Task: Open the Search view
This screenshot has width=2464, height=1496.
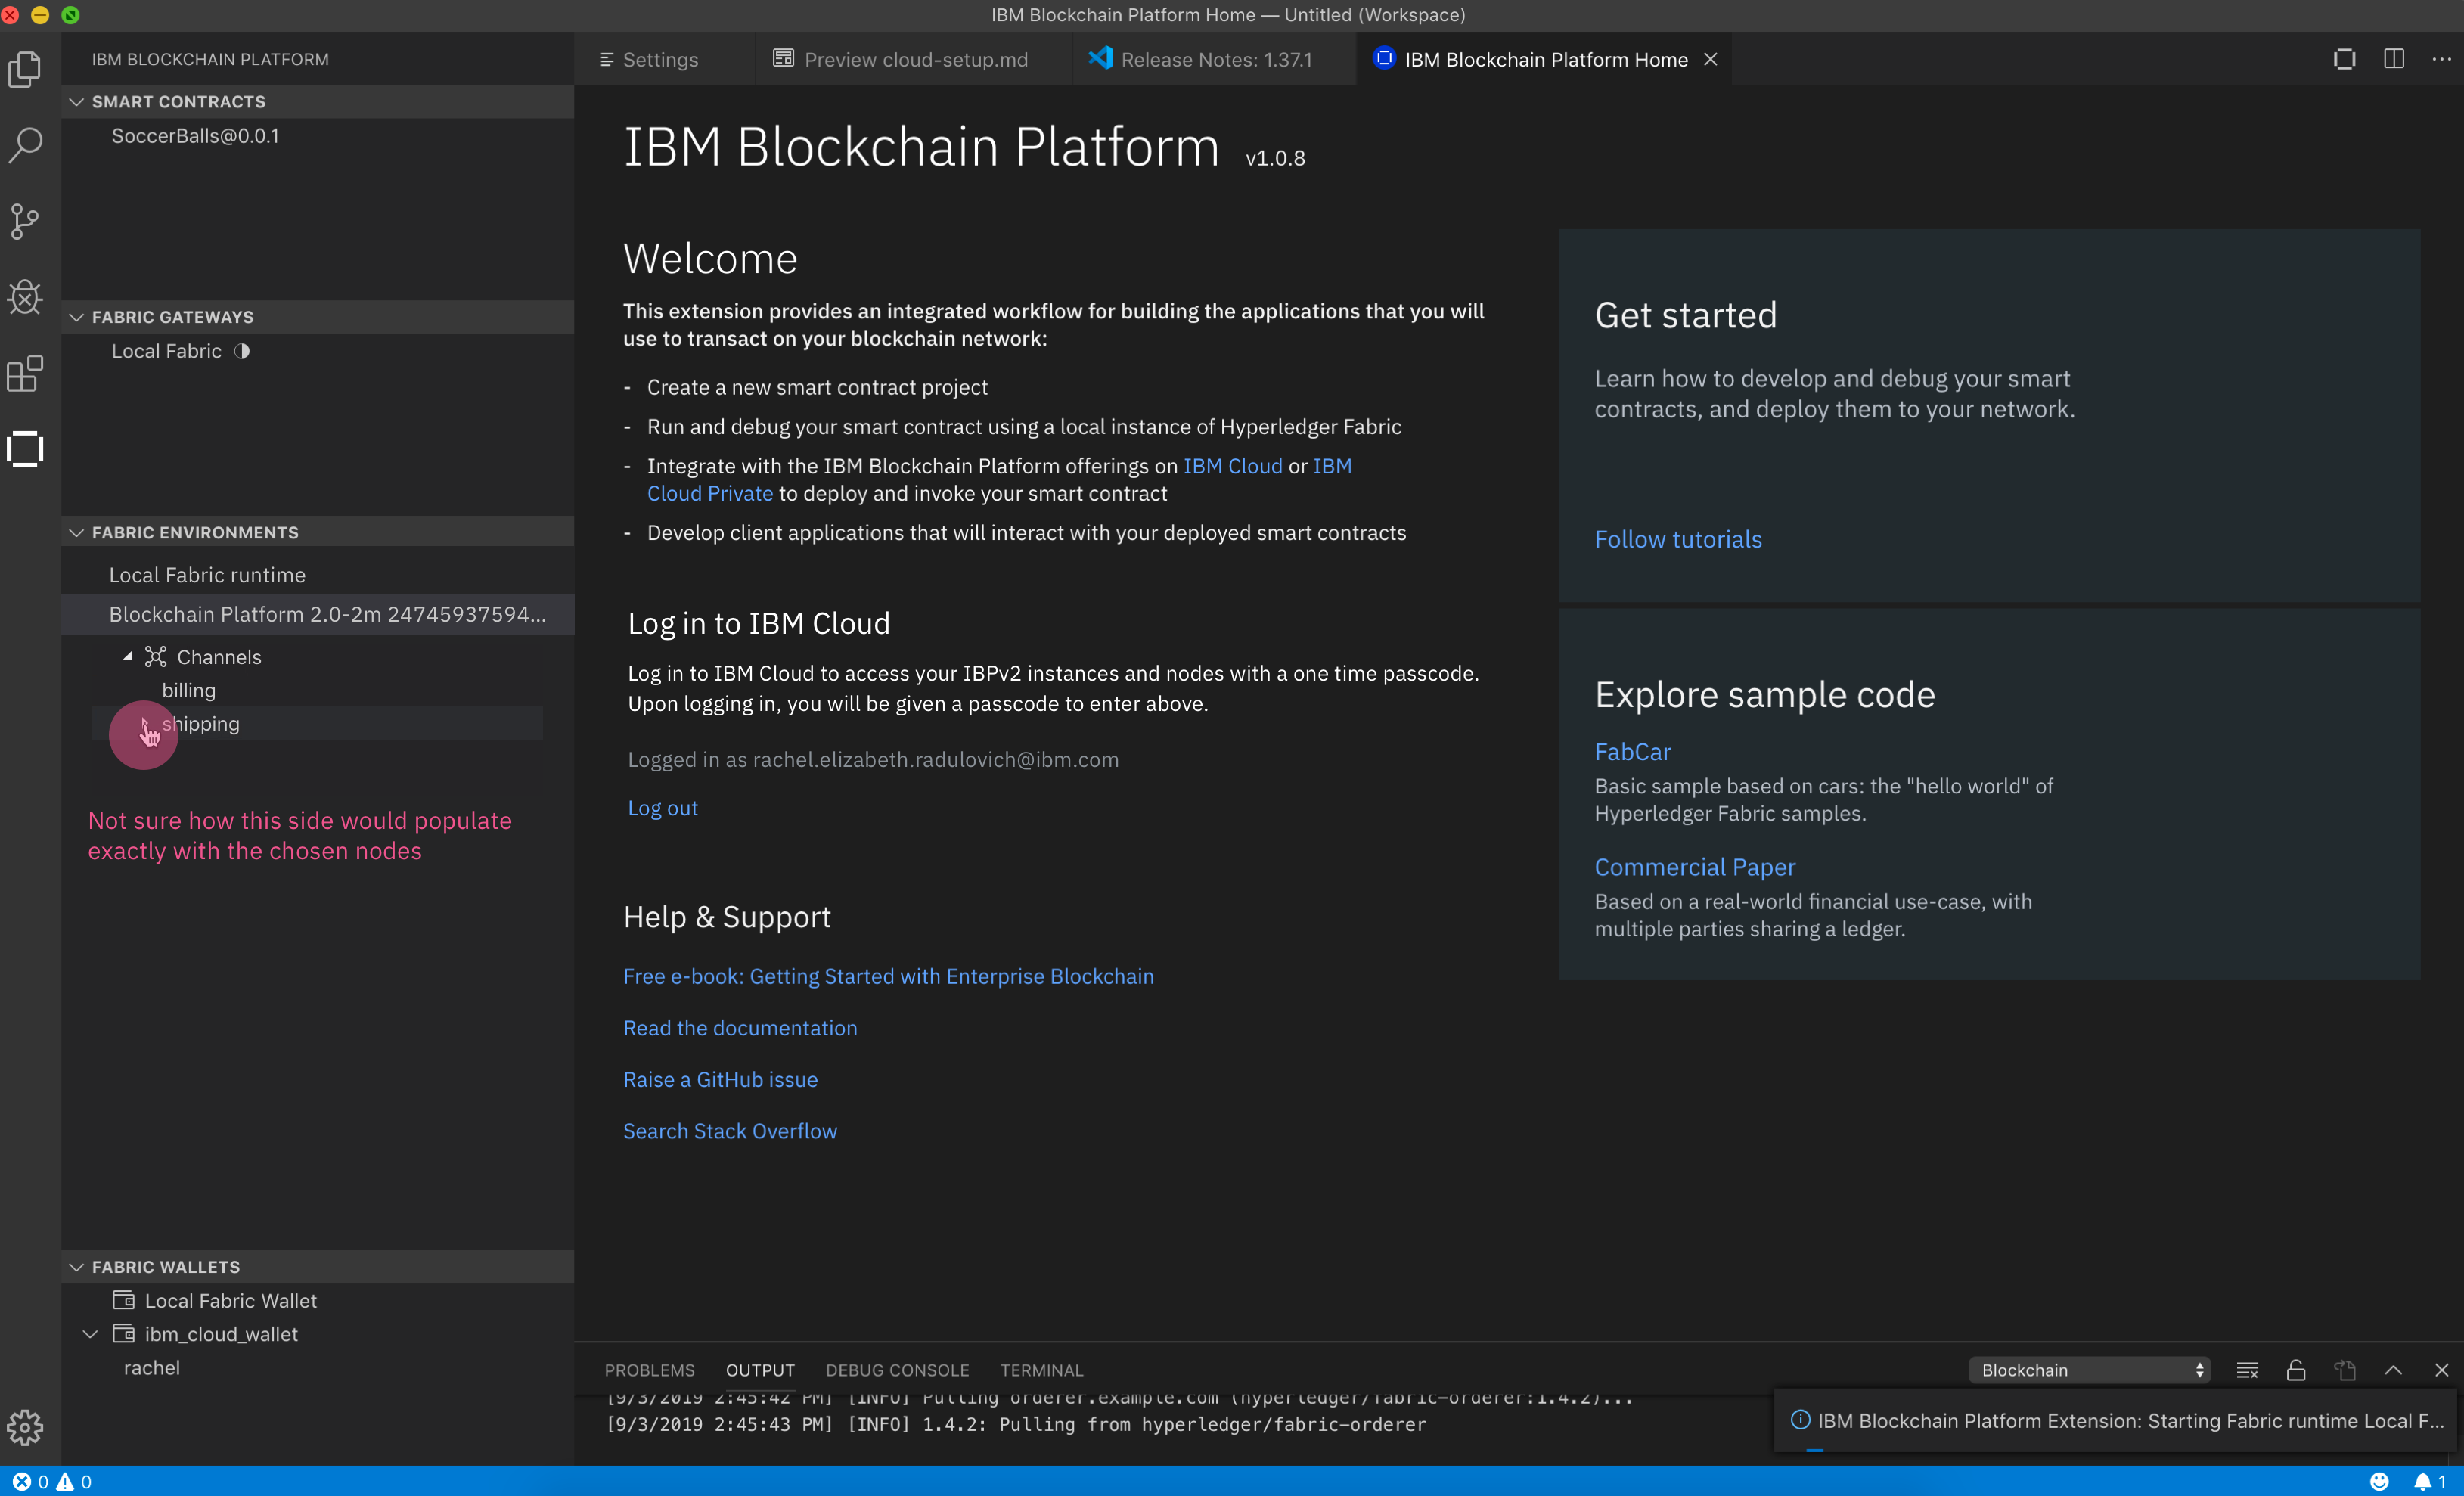Action: click(25, 145)
